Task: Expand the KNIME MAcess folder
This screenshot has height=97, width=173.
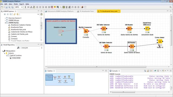Action: tap(5, 20)
